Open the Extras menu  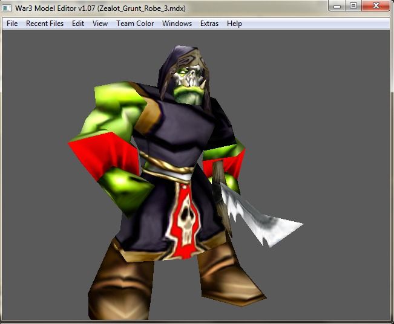209,24
